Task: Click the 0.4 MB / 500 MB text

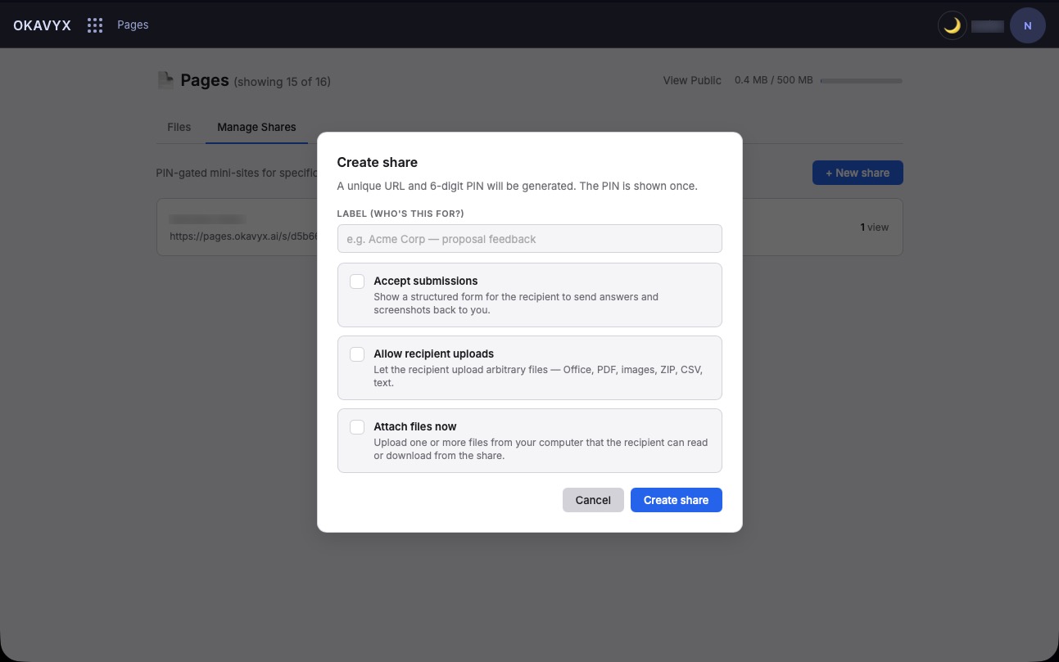Action: click(x=774, y=80)
